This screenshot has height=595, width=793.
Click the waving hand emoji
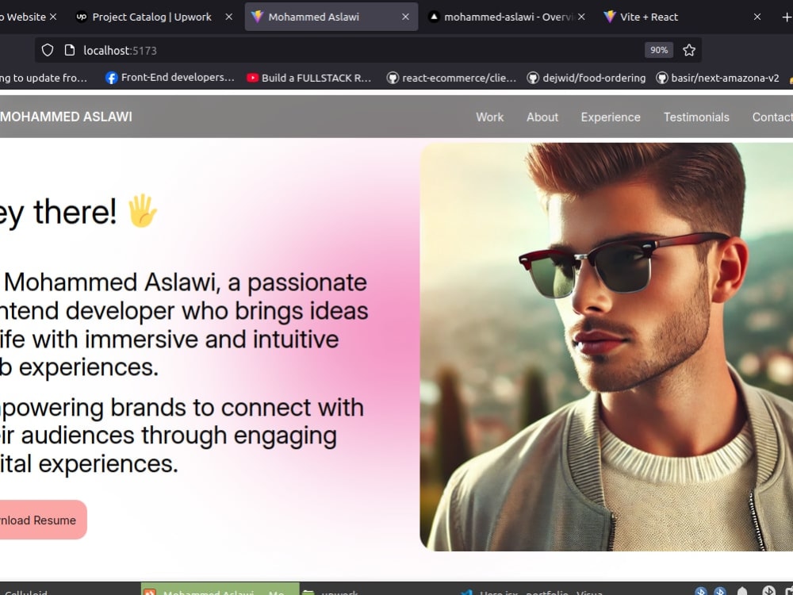click(143, 211)
